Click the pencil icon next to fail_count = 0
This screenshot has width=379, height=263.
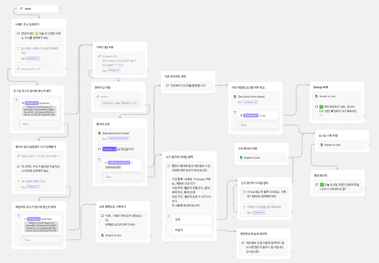(x=18, y=69)
